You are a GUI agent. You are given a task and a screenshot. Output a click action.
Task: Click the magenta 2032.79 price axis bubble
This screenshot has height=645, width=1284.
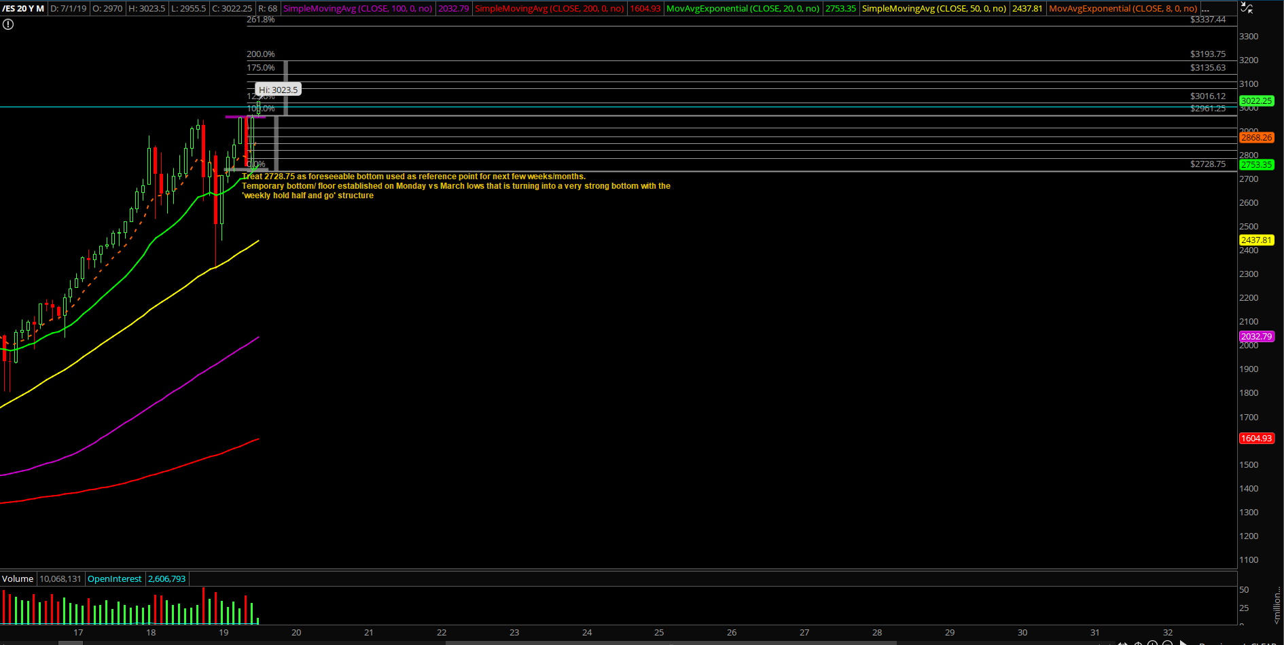(x=1256, y=336)
